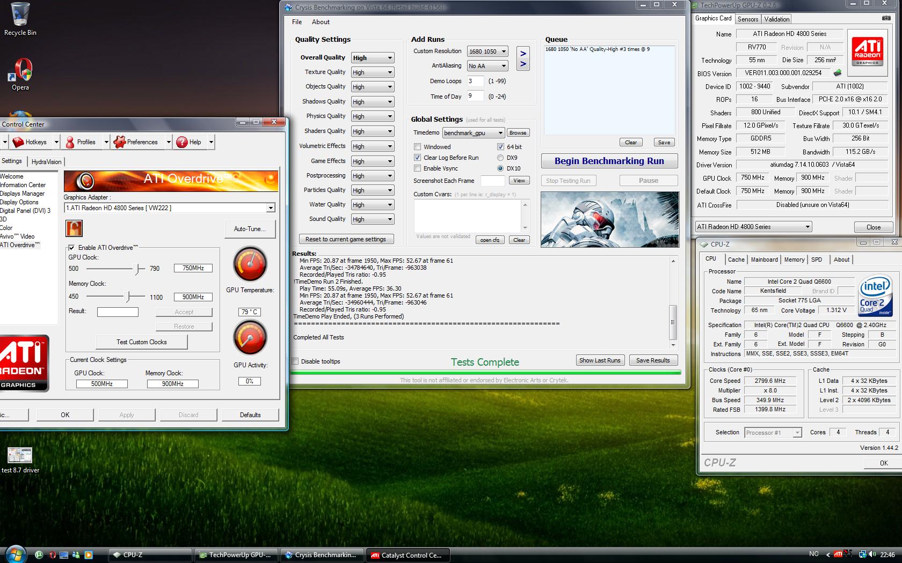Viewport: 902px width, 563px height.
Task: Select the DX9 radio button
Action: click(500, 158)
